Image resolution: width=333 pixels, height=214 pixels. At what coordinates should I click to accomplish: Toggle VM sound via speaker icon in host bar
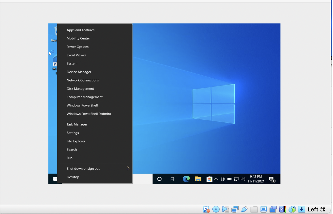(225, 209)
